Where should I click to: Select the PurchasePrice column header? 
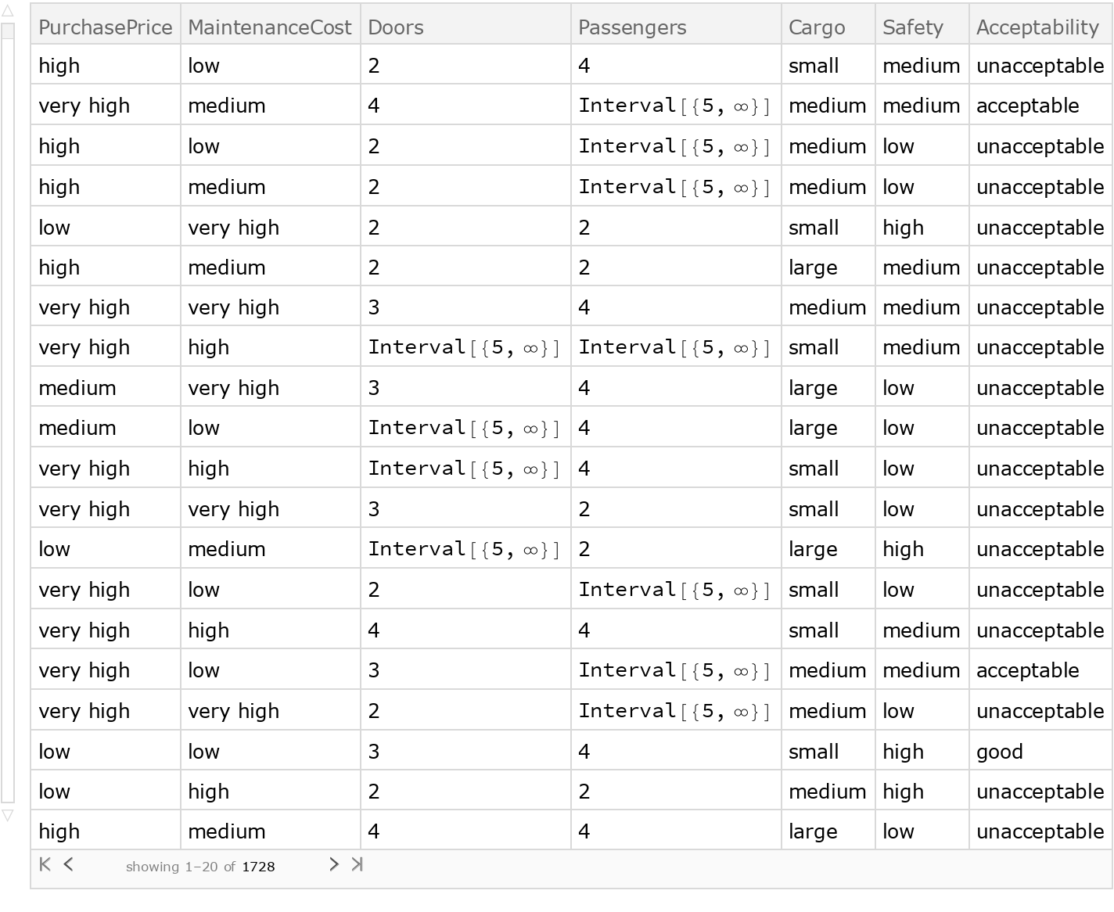105,27
